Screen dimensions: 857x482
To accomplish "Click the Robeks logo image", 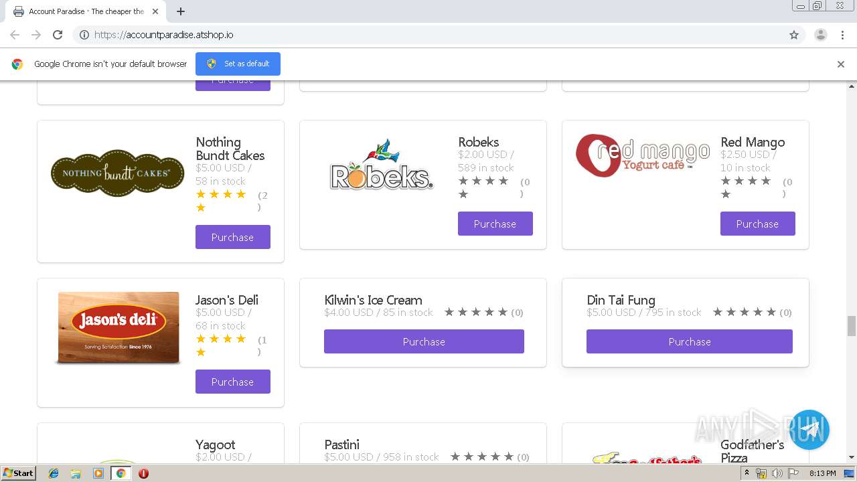I will (x=382, y=165).
